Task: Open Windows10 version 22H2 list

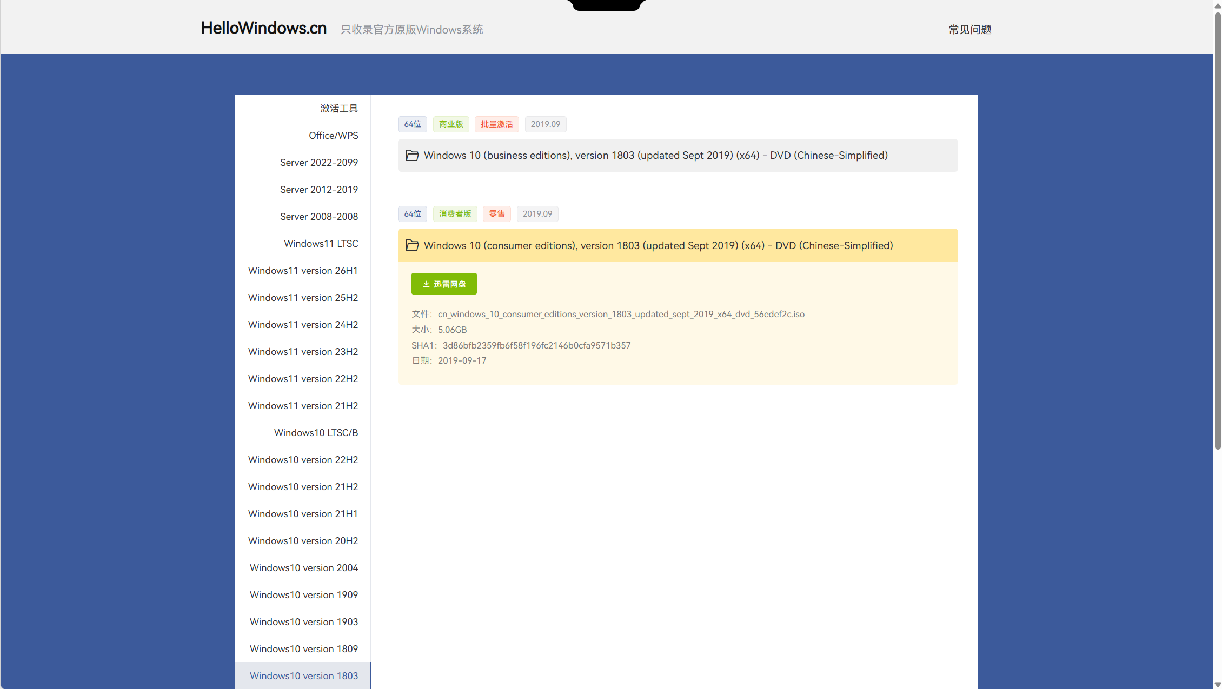Action: [x=303, y=459]
